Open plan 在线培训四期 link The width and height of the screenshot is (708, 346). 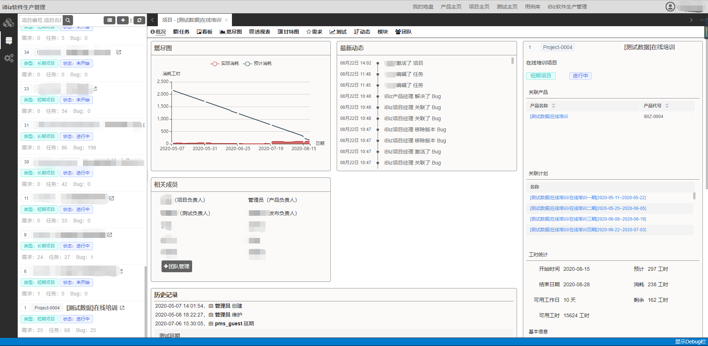pos(588,230)
